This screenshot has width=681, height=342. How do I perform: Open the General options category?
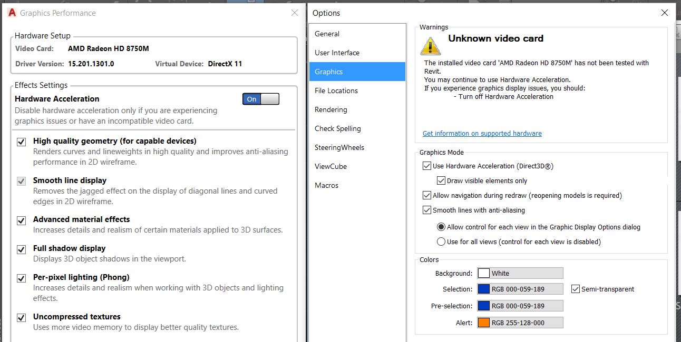pyautogui.click(x=357, y=34)
